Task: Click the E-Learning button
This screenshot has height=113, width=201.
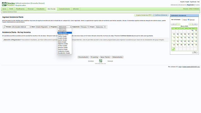Action: click(x=94, y=57)
